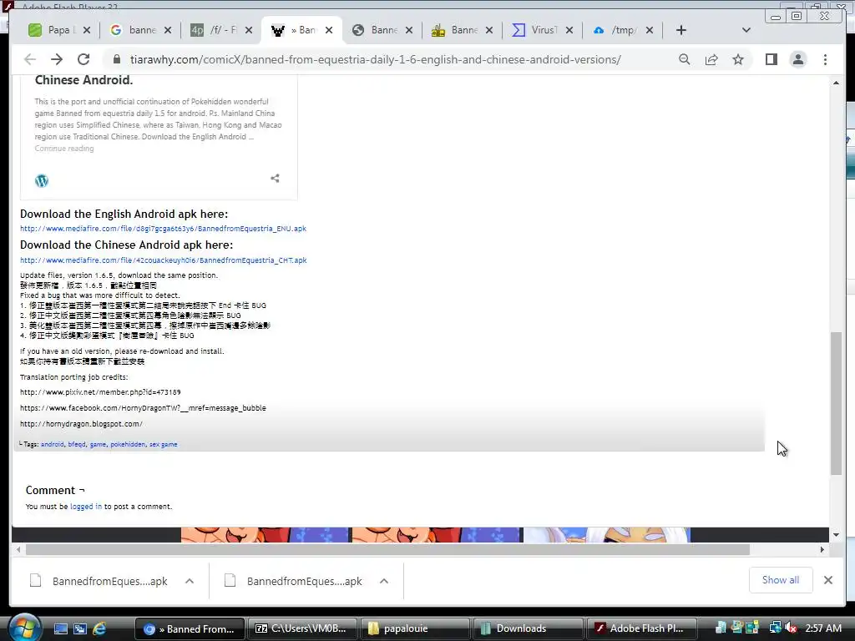Click the share icon in embed card
855x641 pixels.
point(275,179)
